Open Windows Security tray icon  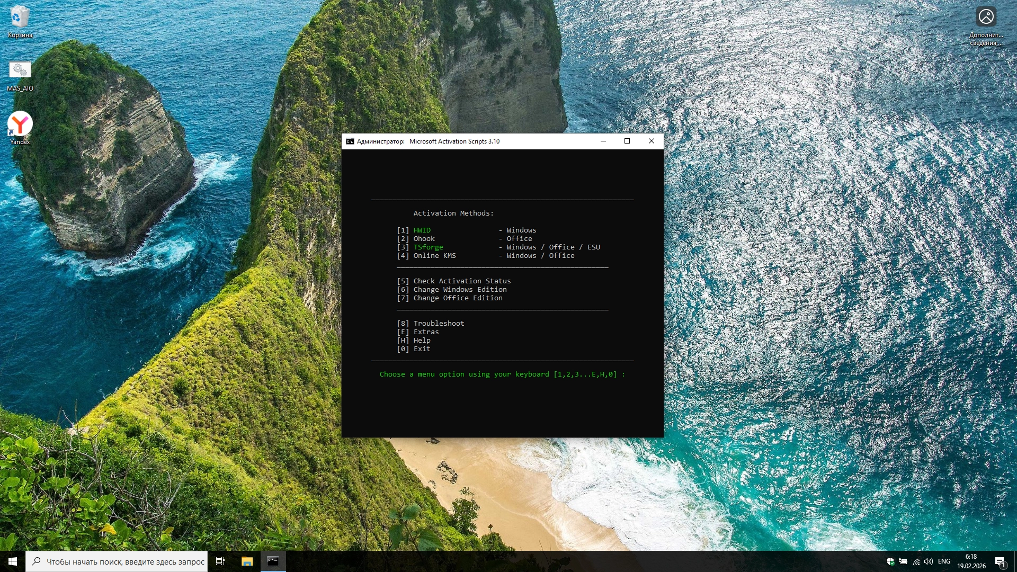[x=890, y=561]
